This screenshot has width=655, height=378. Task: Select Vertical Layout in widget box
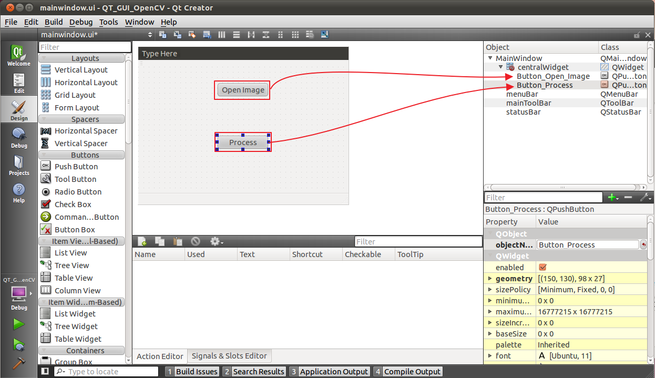81,70
